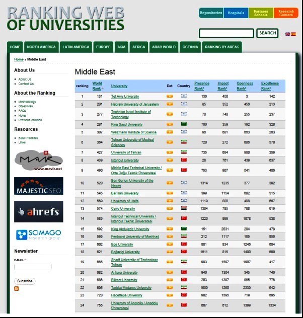Viewport: 303px width, 318px height.
Task: Click the newsletter e-mail input field
Action: tap(33, 267)
